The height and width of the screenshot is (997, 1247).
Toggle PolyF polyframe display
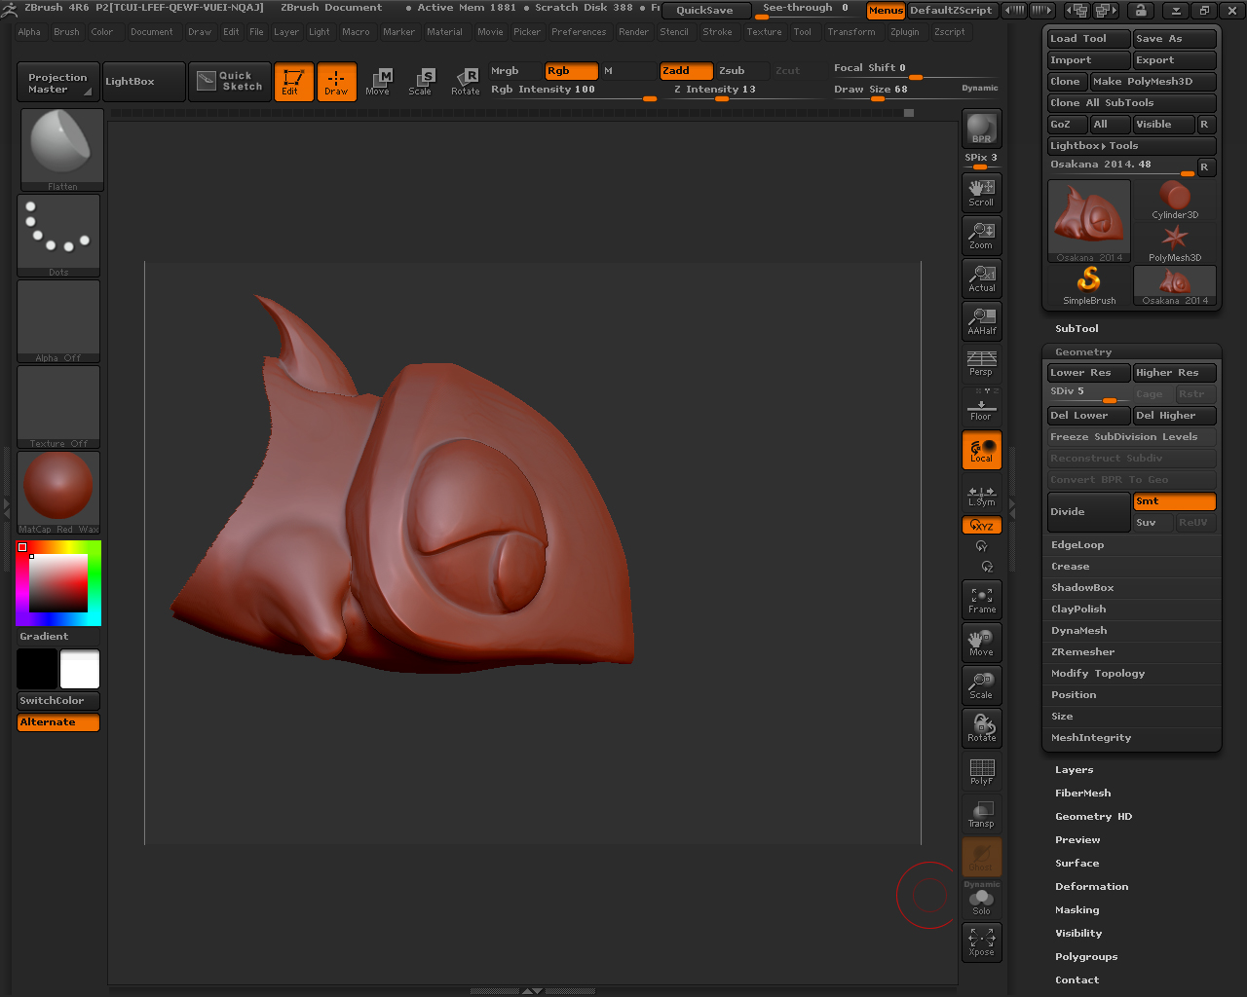981,771
